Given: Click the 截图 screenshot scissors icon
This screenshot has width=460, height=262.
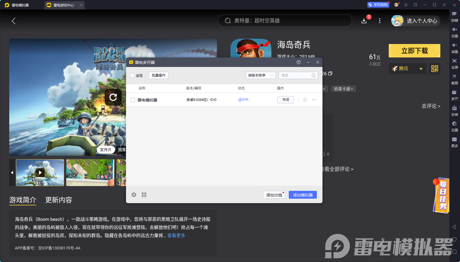Looking at the screenshot, I should coord(454,79).
